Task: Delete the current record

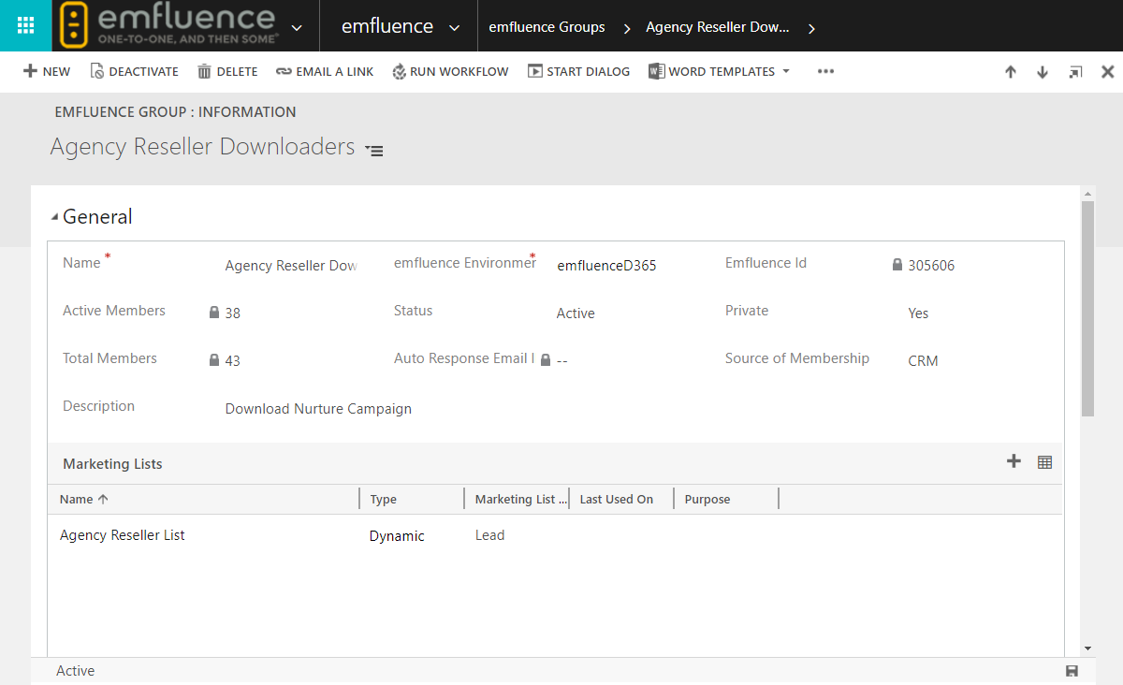Action: (x=227, y=71)
